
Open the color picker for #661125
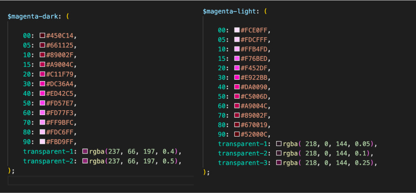point(43,45)
